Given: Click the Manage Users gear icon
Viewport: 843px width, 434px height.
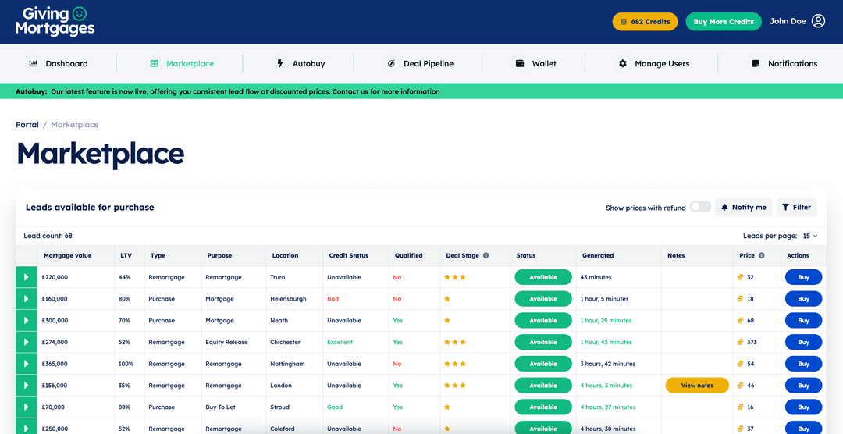Looking at the screenshot, I should point(623,63).
